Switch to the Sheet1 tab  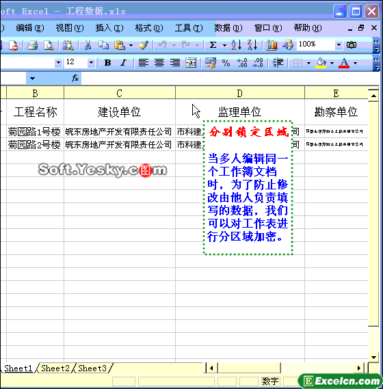coord(18,368)
